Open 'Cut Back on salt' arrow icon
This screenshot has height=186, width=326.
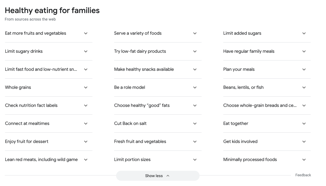point(195,124)
